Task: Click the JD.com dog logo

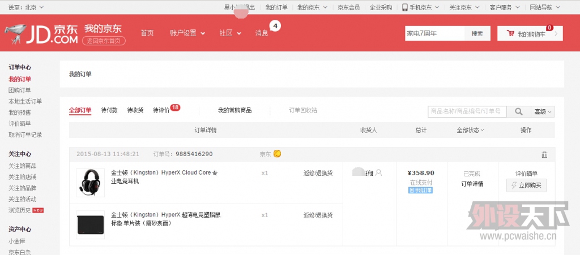Action: (x=15, y=34)
